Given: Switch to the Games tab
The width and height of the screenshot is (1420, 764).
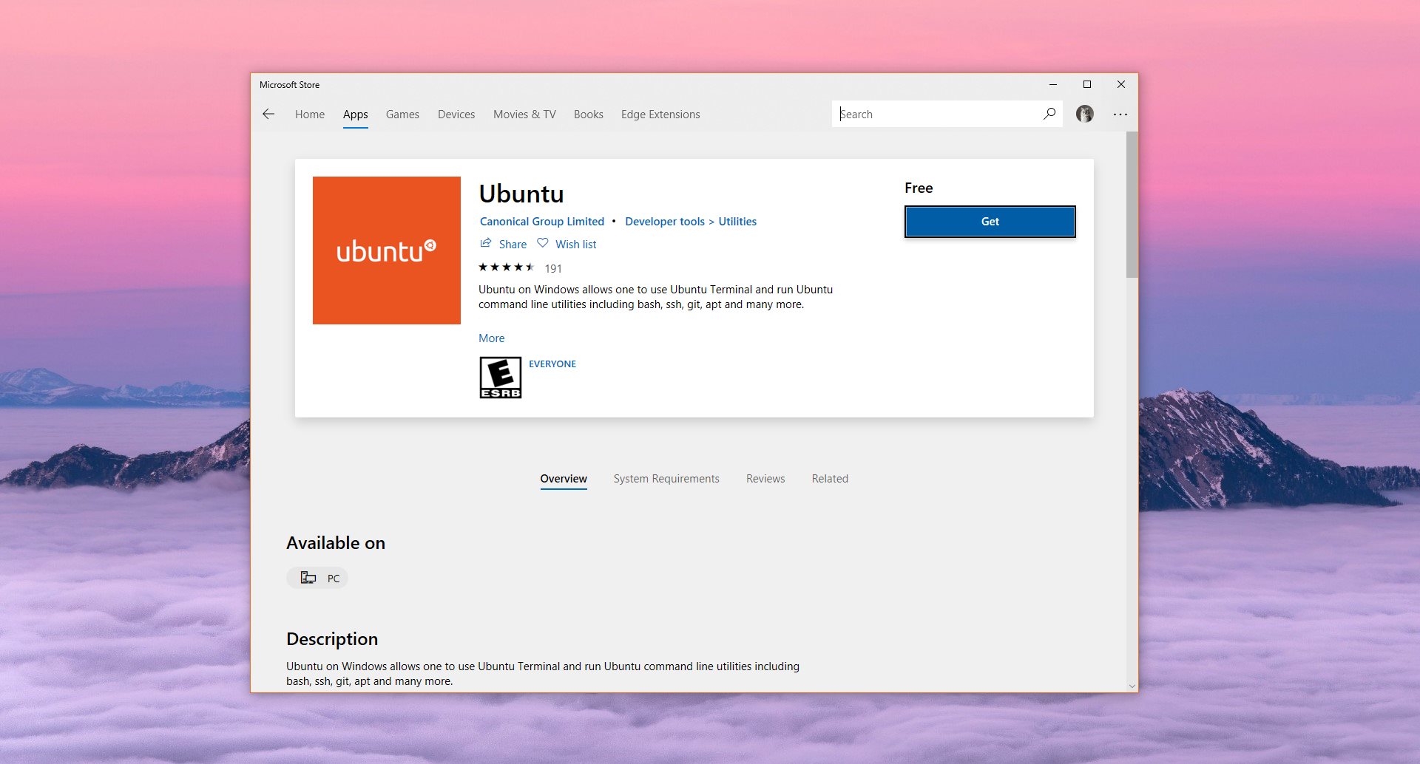Looking at the screenshot, I should coord(402,115).
